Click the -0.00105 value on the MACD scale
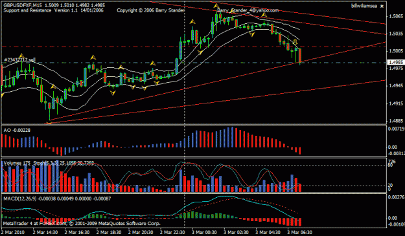This screenshot has height=236, width=405. click(x=396, y=224)
